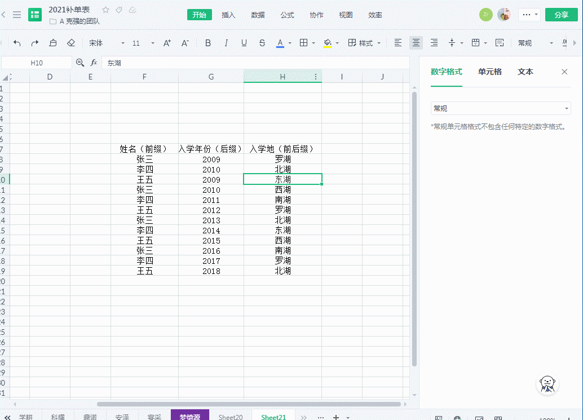Viewport: 583px width, 420px height.
Task: Open the 效率 tab
Action: [375, 15]
